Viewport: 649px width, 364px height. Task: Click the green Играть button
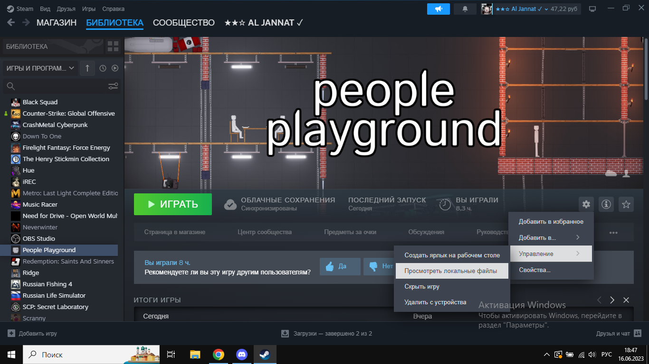point(173,204)
